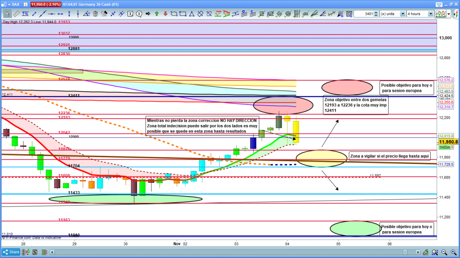The image size is (460, 258).
Task: Expand the indicators dropdown arrow
Action: click(x=448, y=14)
